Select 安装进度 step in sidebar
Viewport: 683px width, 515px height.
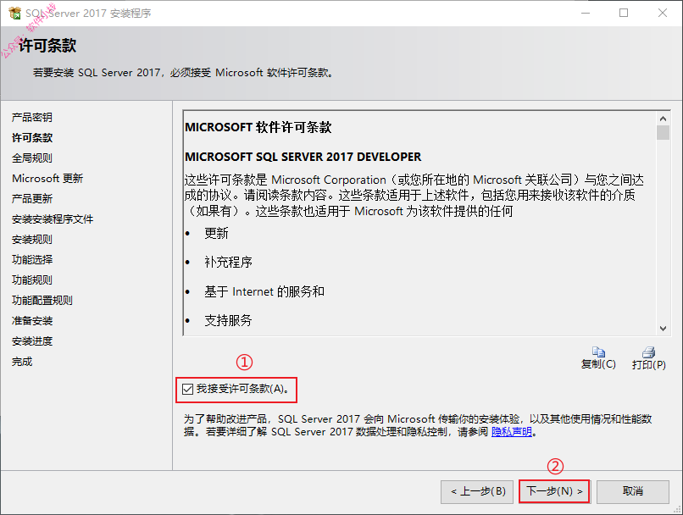tap(32, 341)
